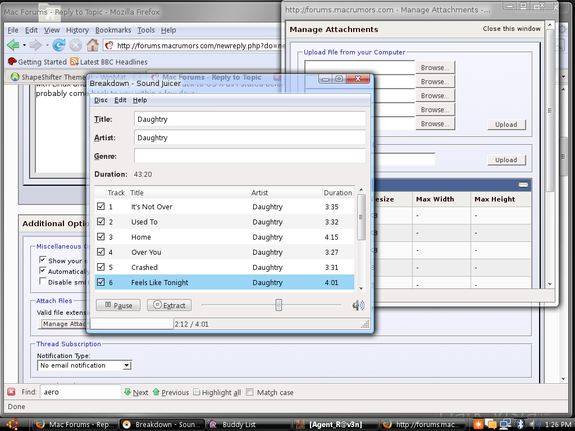This screenshot has width=575, height=431.
Task: Enable Match case checkbox
Action: point(250,392)
